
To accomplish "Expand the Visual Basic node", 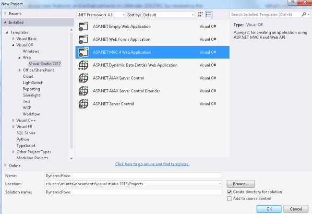I will [13, 38].
